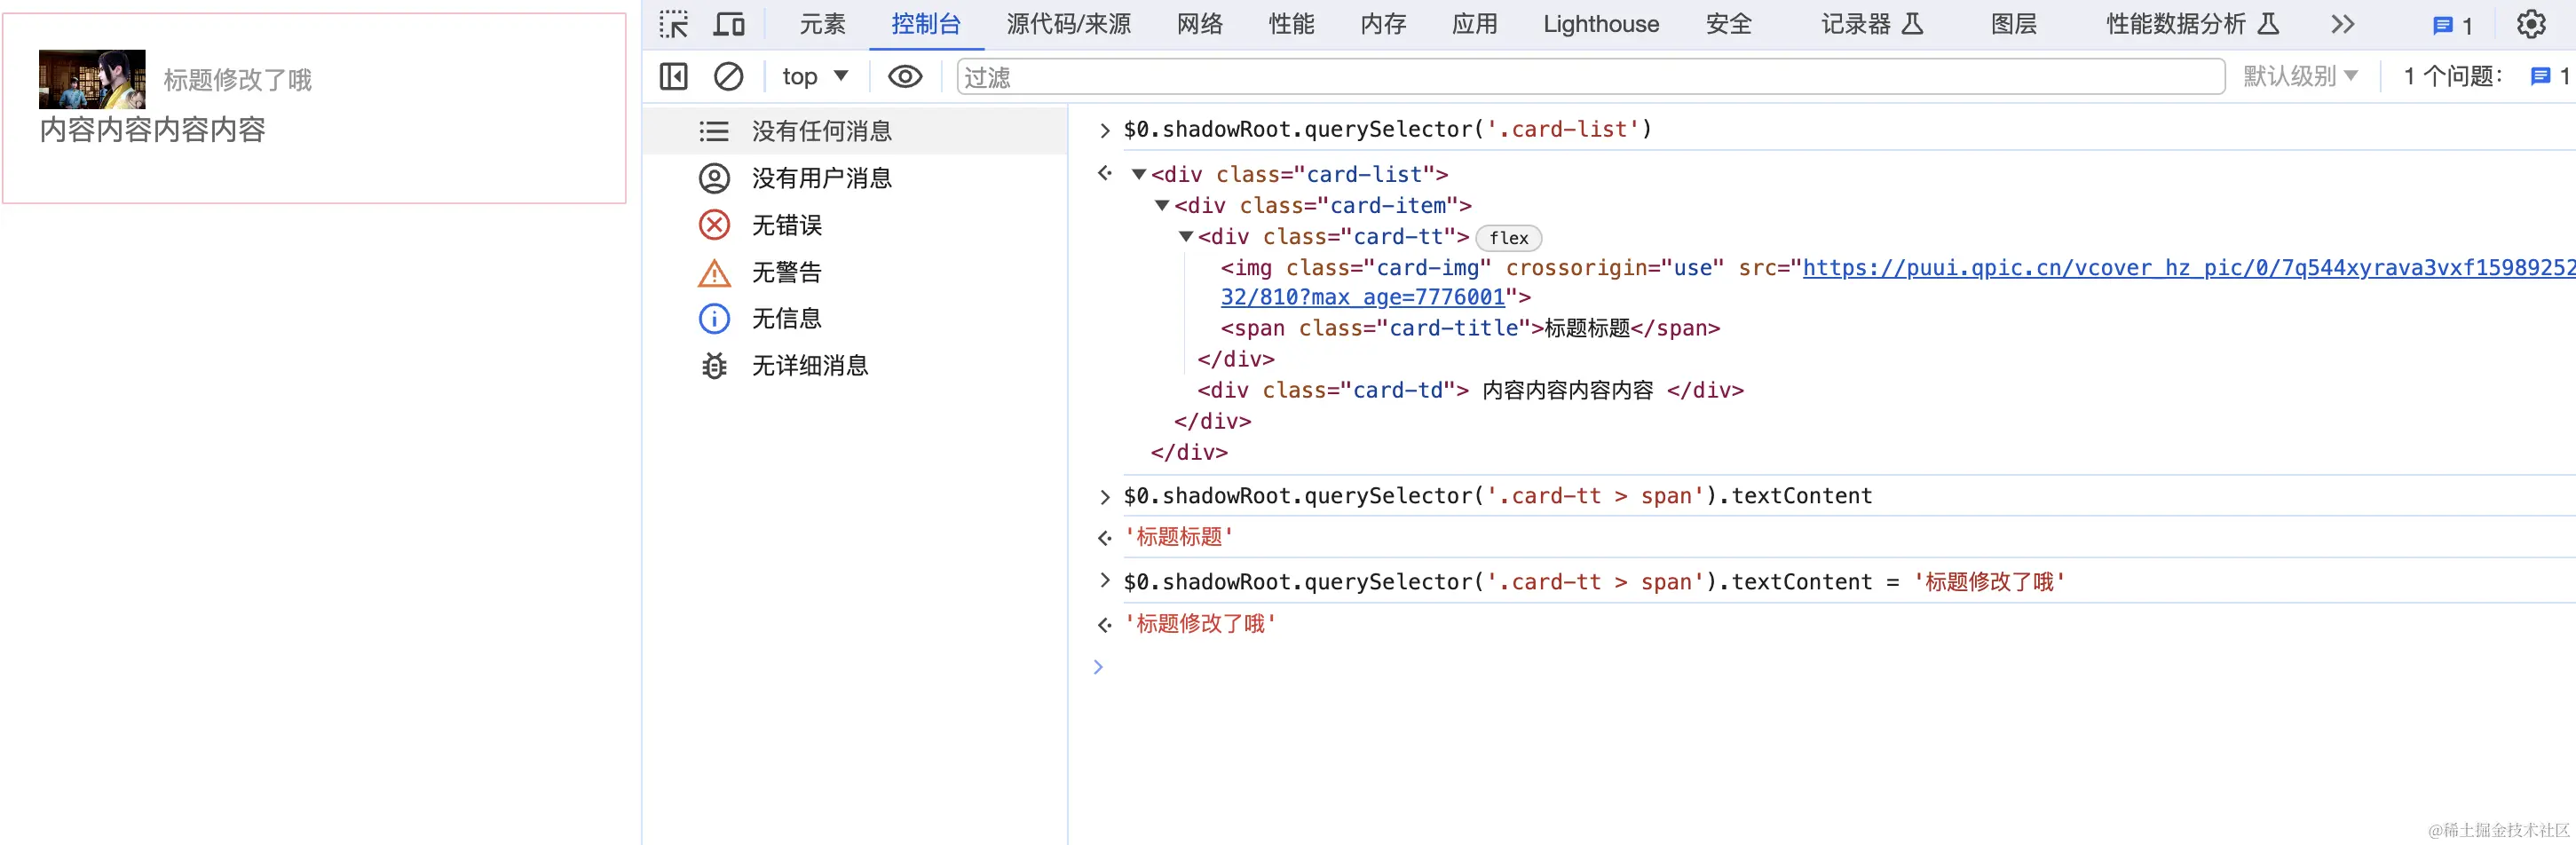Switch to the 控制台 tab

[926, 24]
